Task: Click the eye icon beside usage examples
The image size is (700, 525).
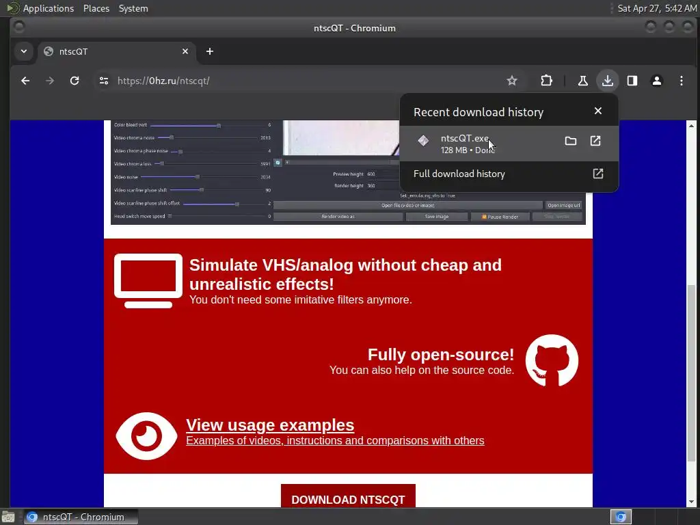Action: (x=146, y=436)
